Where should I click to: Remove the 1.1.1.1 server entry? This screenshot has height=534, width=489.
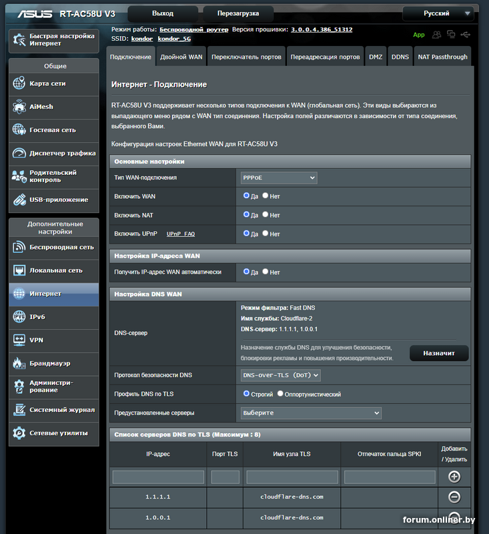coord(454,497)
